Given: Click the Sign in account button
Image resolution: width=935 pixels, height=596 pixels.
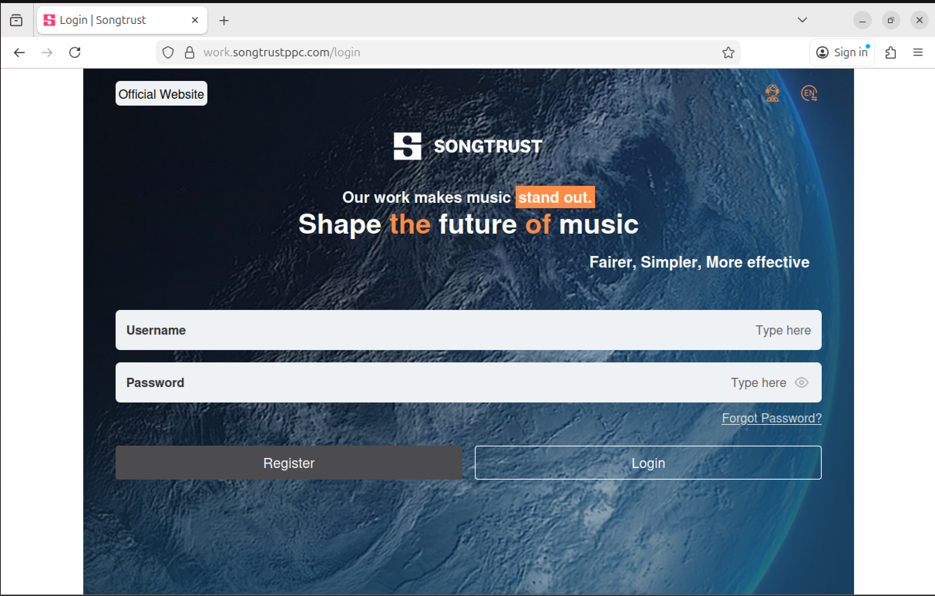Looking at the screenshot, I should 842,52.
